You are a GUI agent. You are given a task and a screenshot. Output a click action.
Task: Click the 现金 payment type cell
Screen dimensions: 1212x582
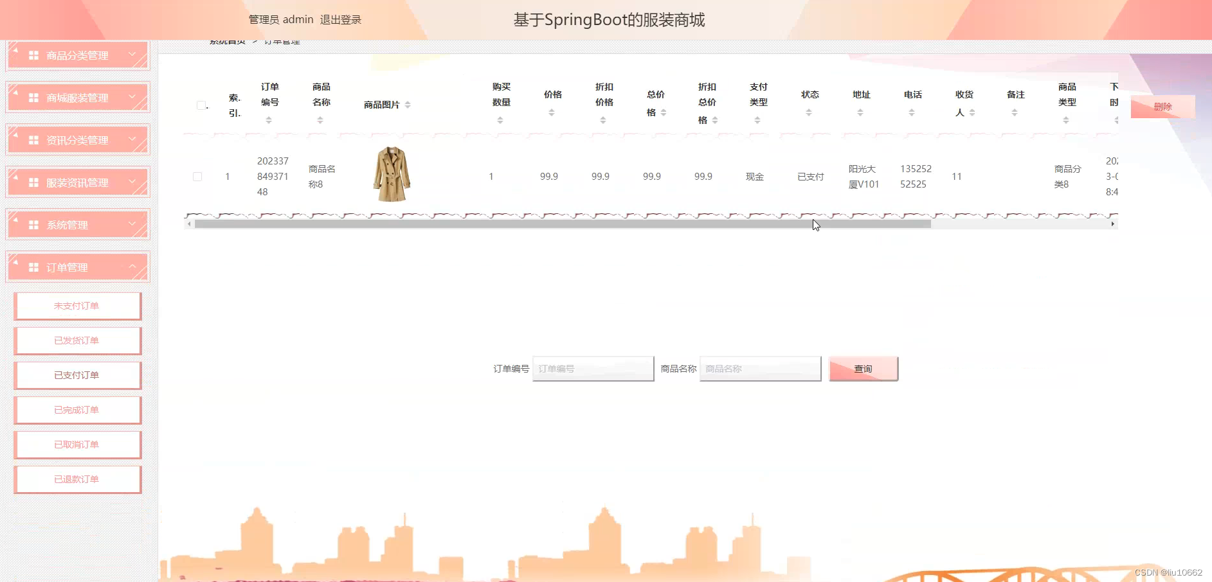pyautogui.click(x=755, y=177)
